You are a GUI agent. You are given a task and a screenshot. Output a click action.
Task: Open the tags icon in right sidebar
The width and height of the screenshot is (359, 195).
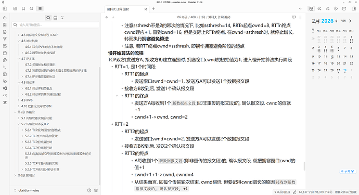click(336, 9)
